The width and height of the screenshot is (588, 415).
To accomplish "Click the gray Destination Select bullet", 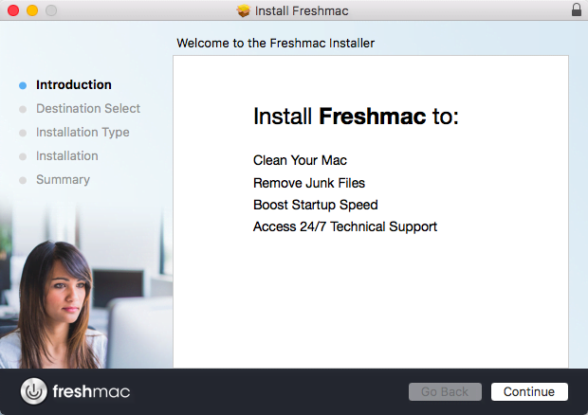I will click(23, 109).
